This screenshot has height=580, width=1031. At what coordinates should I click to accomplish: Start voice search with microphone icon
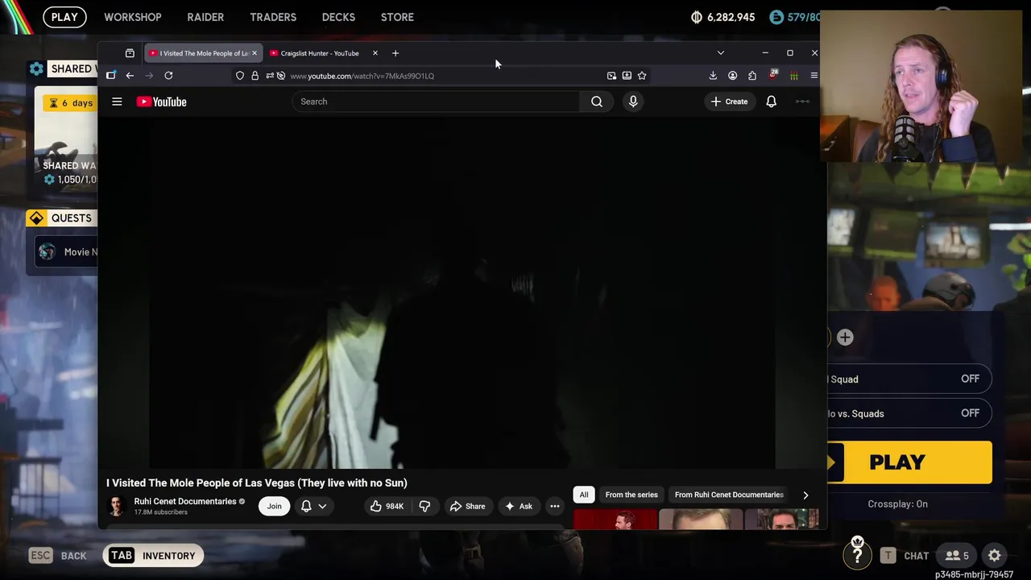point(633,101)
